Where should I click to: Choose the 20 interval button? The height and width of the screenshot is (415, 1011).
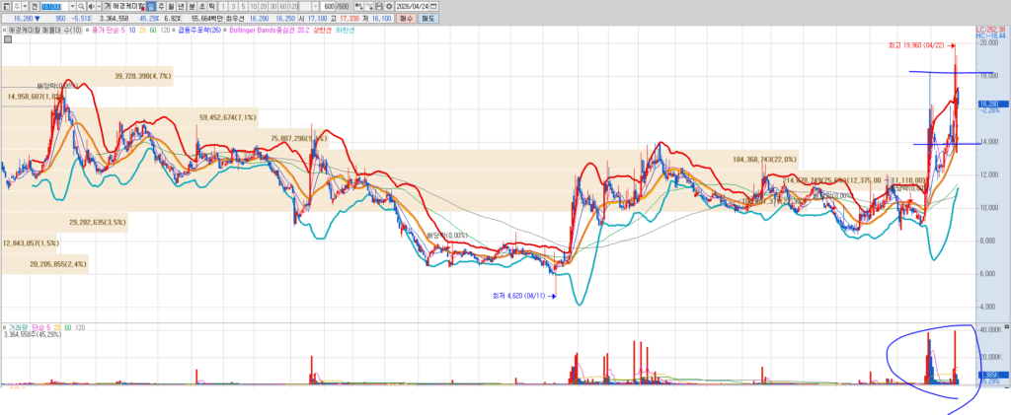pyautogui.click(x=263, y=7)
